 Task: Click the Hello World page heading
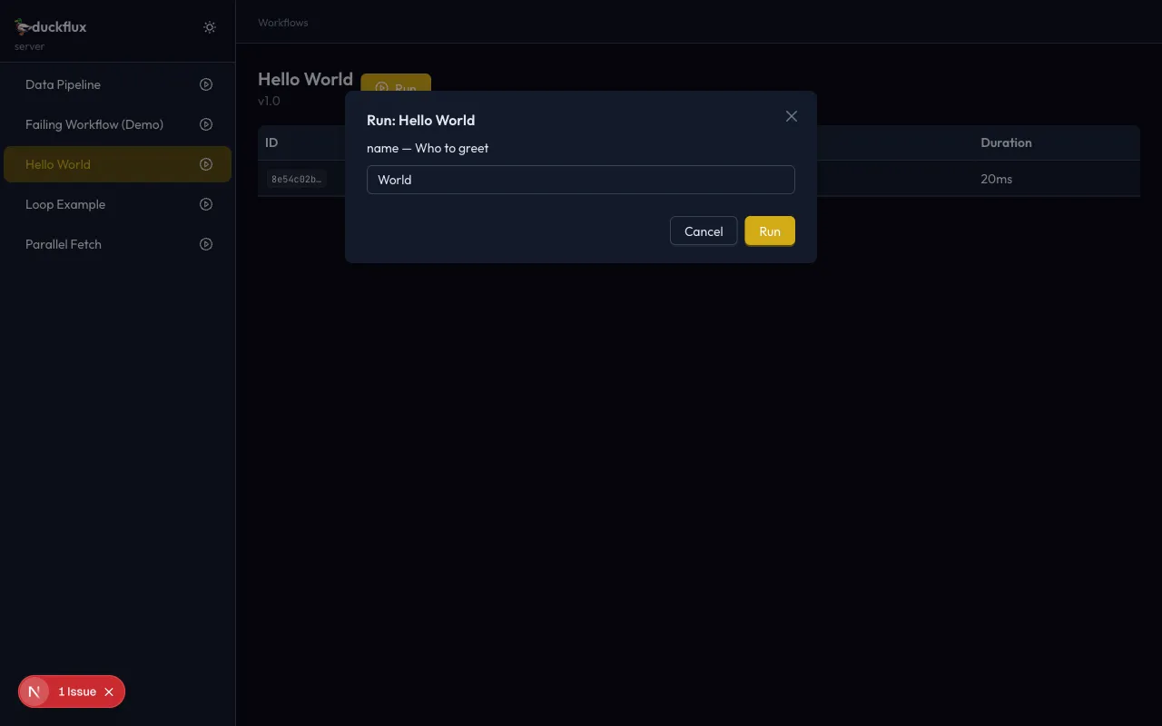[305, 79]
